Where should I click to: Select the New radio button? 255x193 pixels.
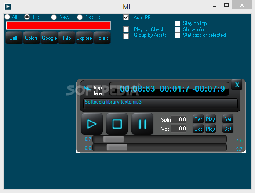54,17
